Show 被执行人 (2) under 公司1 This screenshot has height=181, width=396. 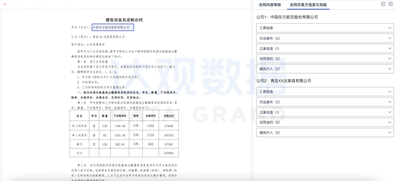pos(325,69)
